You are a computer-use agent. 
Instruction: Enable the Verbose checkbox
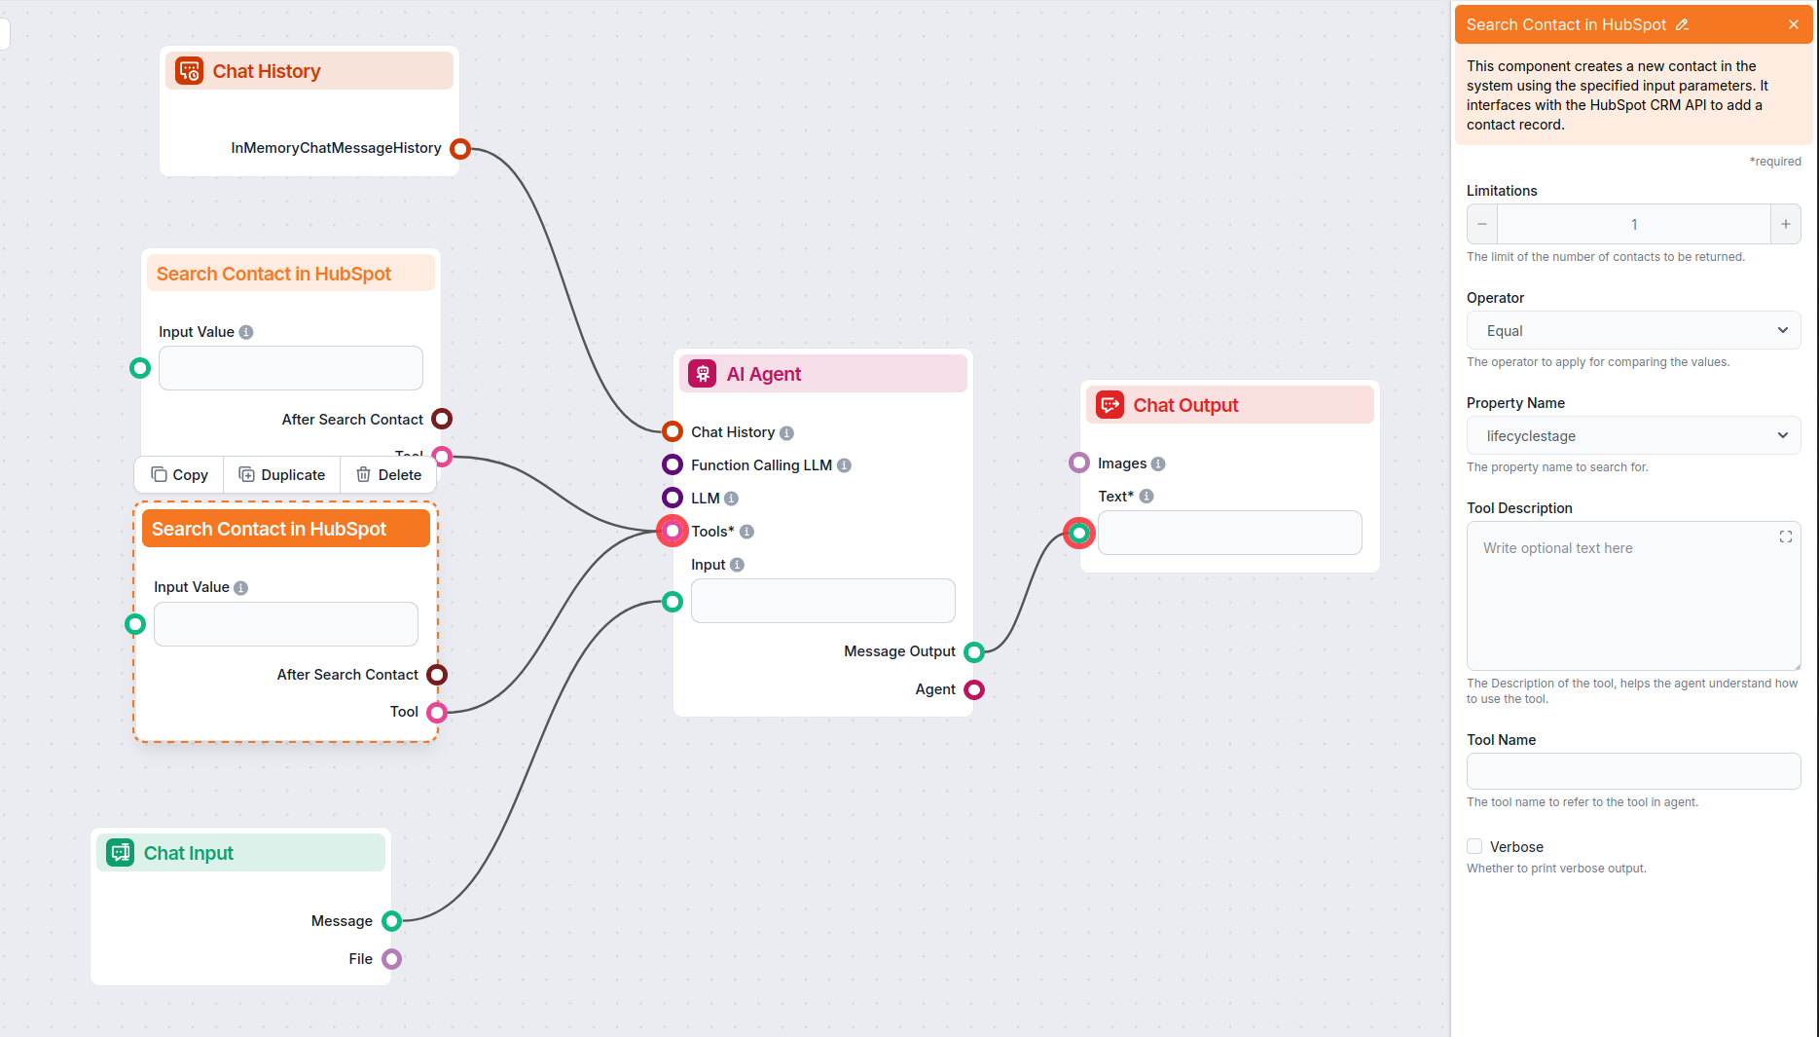1474,846
